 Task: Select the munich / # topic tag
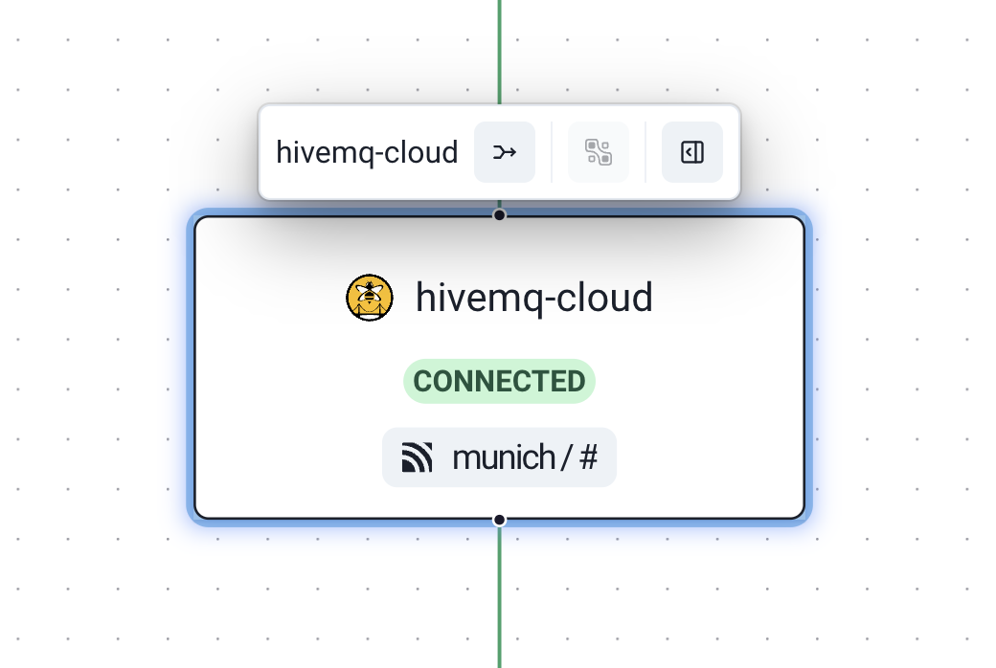click(499, 457)
